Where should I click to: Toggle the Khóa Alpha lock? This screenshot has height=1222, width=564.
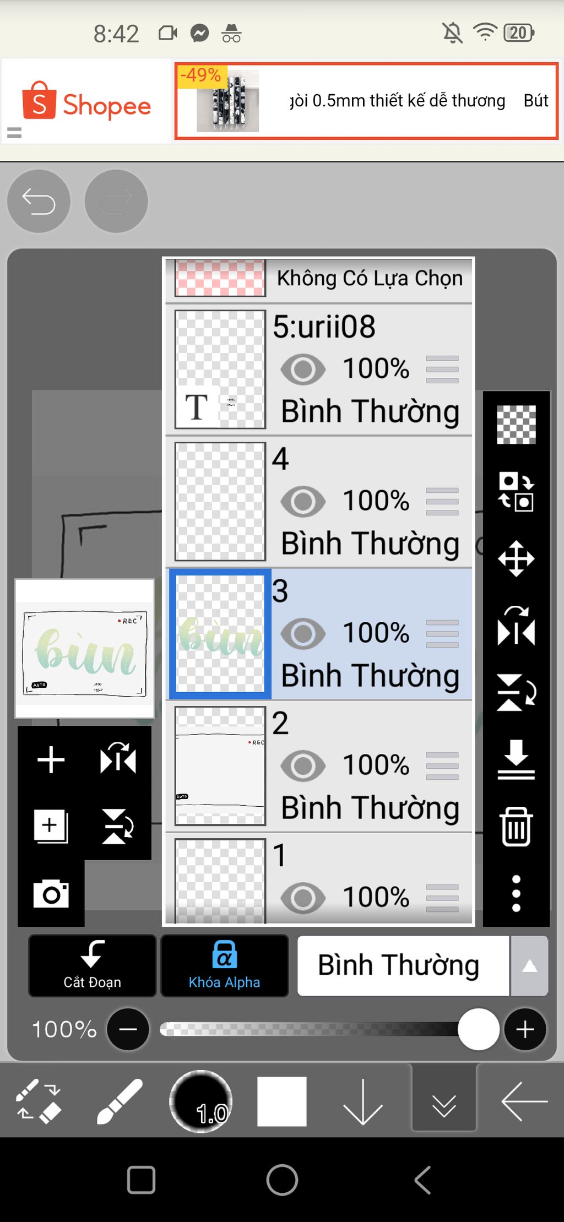(x=224, y=965)
